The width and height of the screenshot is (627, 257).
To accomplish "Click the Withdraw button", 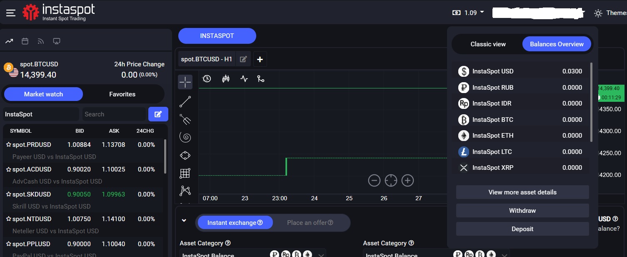I will (x=522, y=211).
